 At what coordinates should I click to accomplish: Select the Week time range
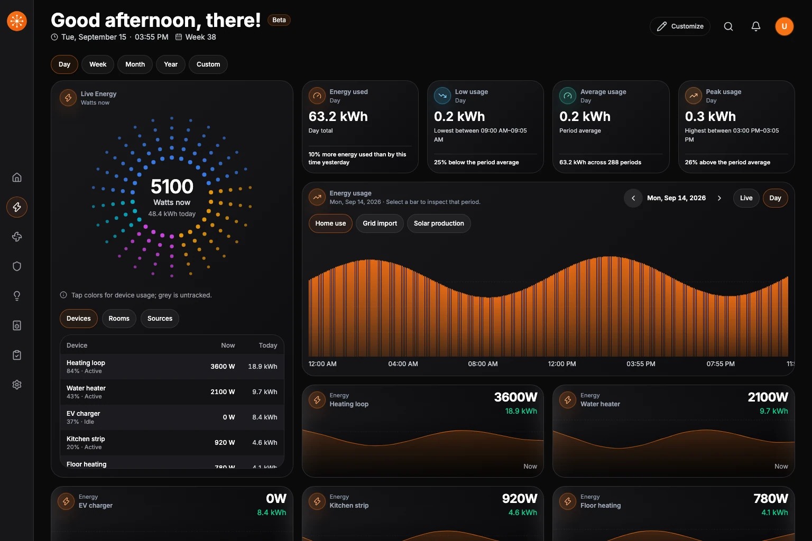[x=98, y=64]
